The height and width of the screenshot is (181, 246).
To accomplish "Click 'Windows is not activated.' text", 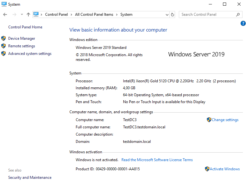I will [97, 160].
